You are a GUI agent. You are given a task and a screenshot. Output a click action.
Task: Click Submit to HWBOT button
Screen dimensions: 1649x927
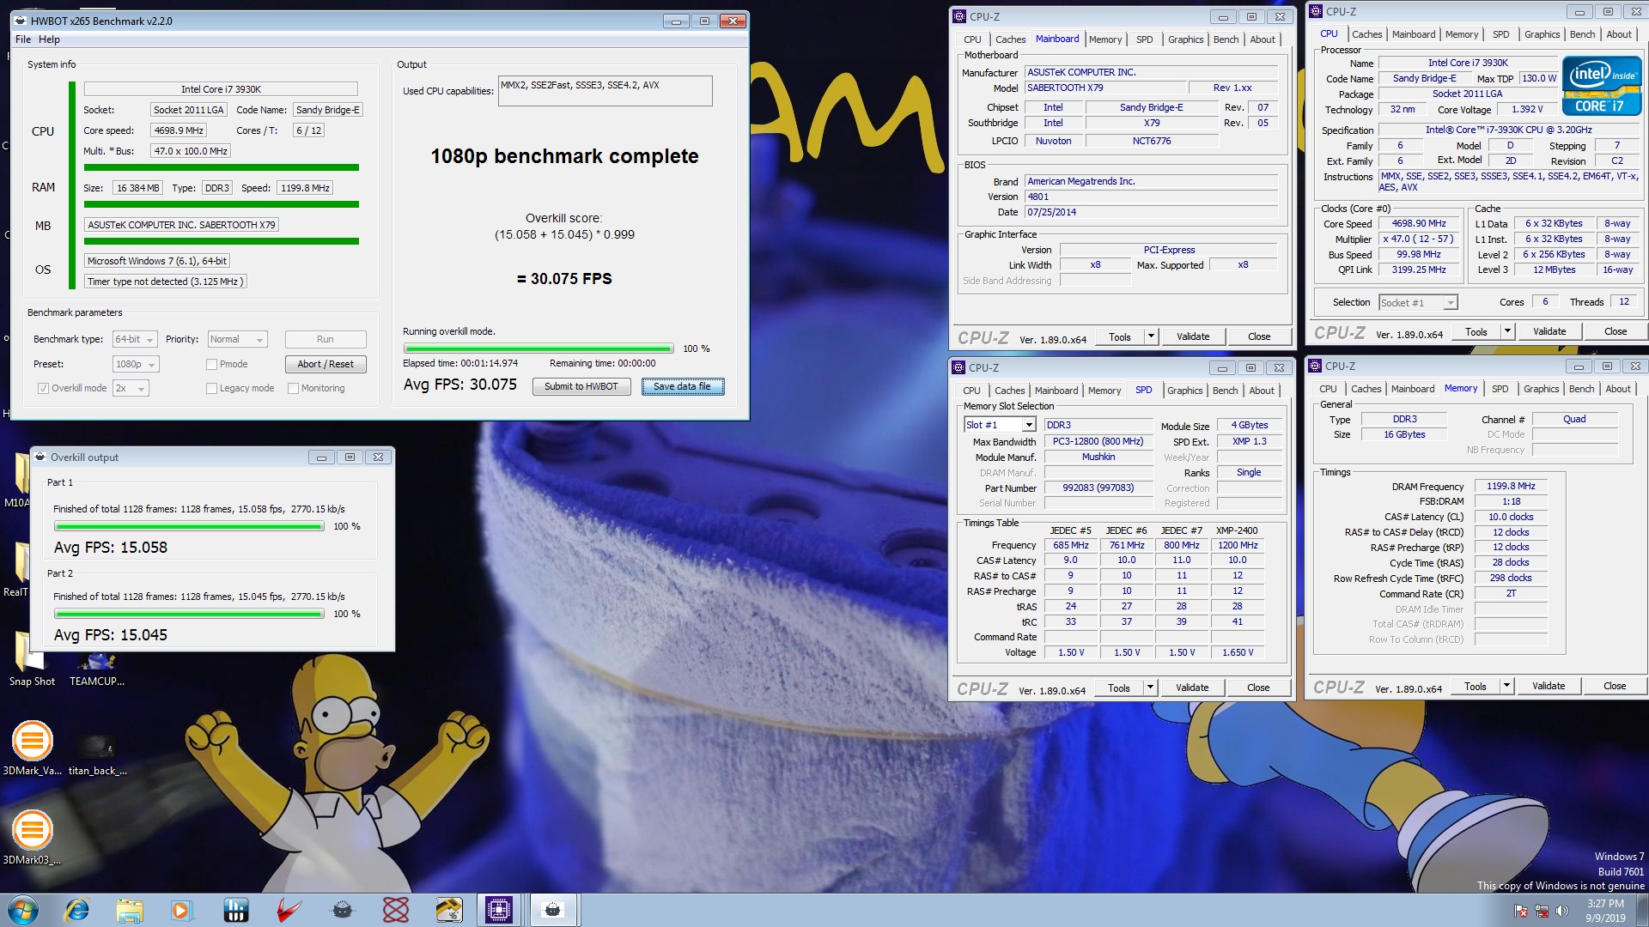tap(581, 386)
